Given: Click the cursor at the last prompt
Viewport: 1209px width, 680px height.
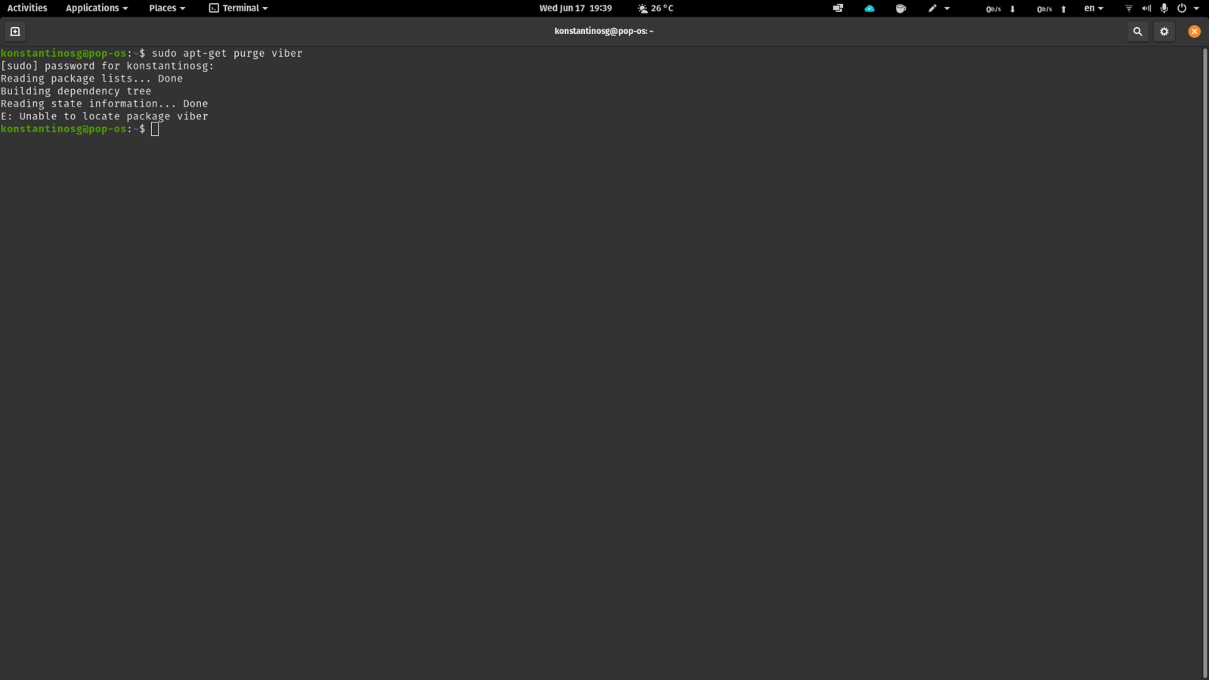Looking at the screenshot, I should click(x=155, y=129).
